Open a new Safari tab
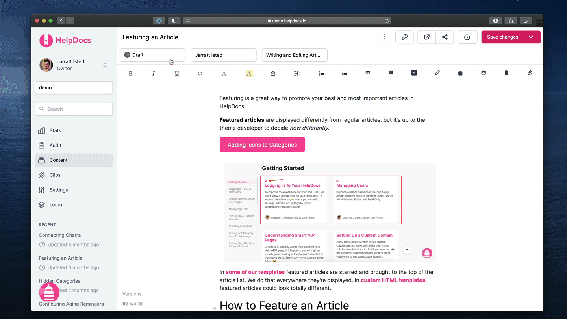Image resolution: width=567 pixels, height=319 pixels. [539, 22]
